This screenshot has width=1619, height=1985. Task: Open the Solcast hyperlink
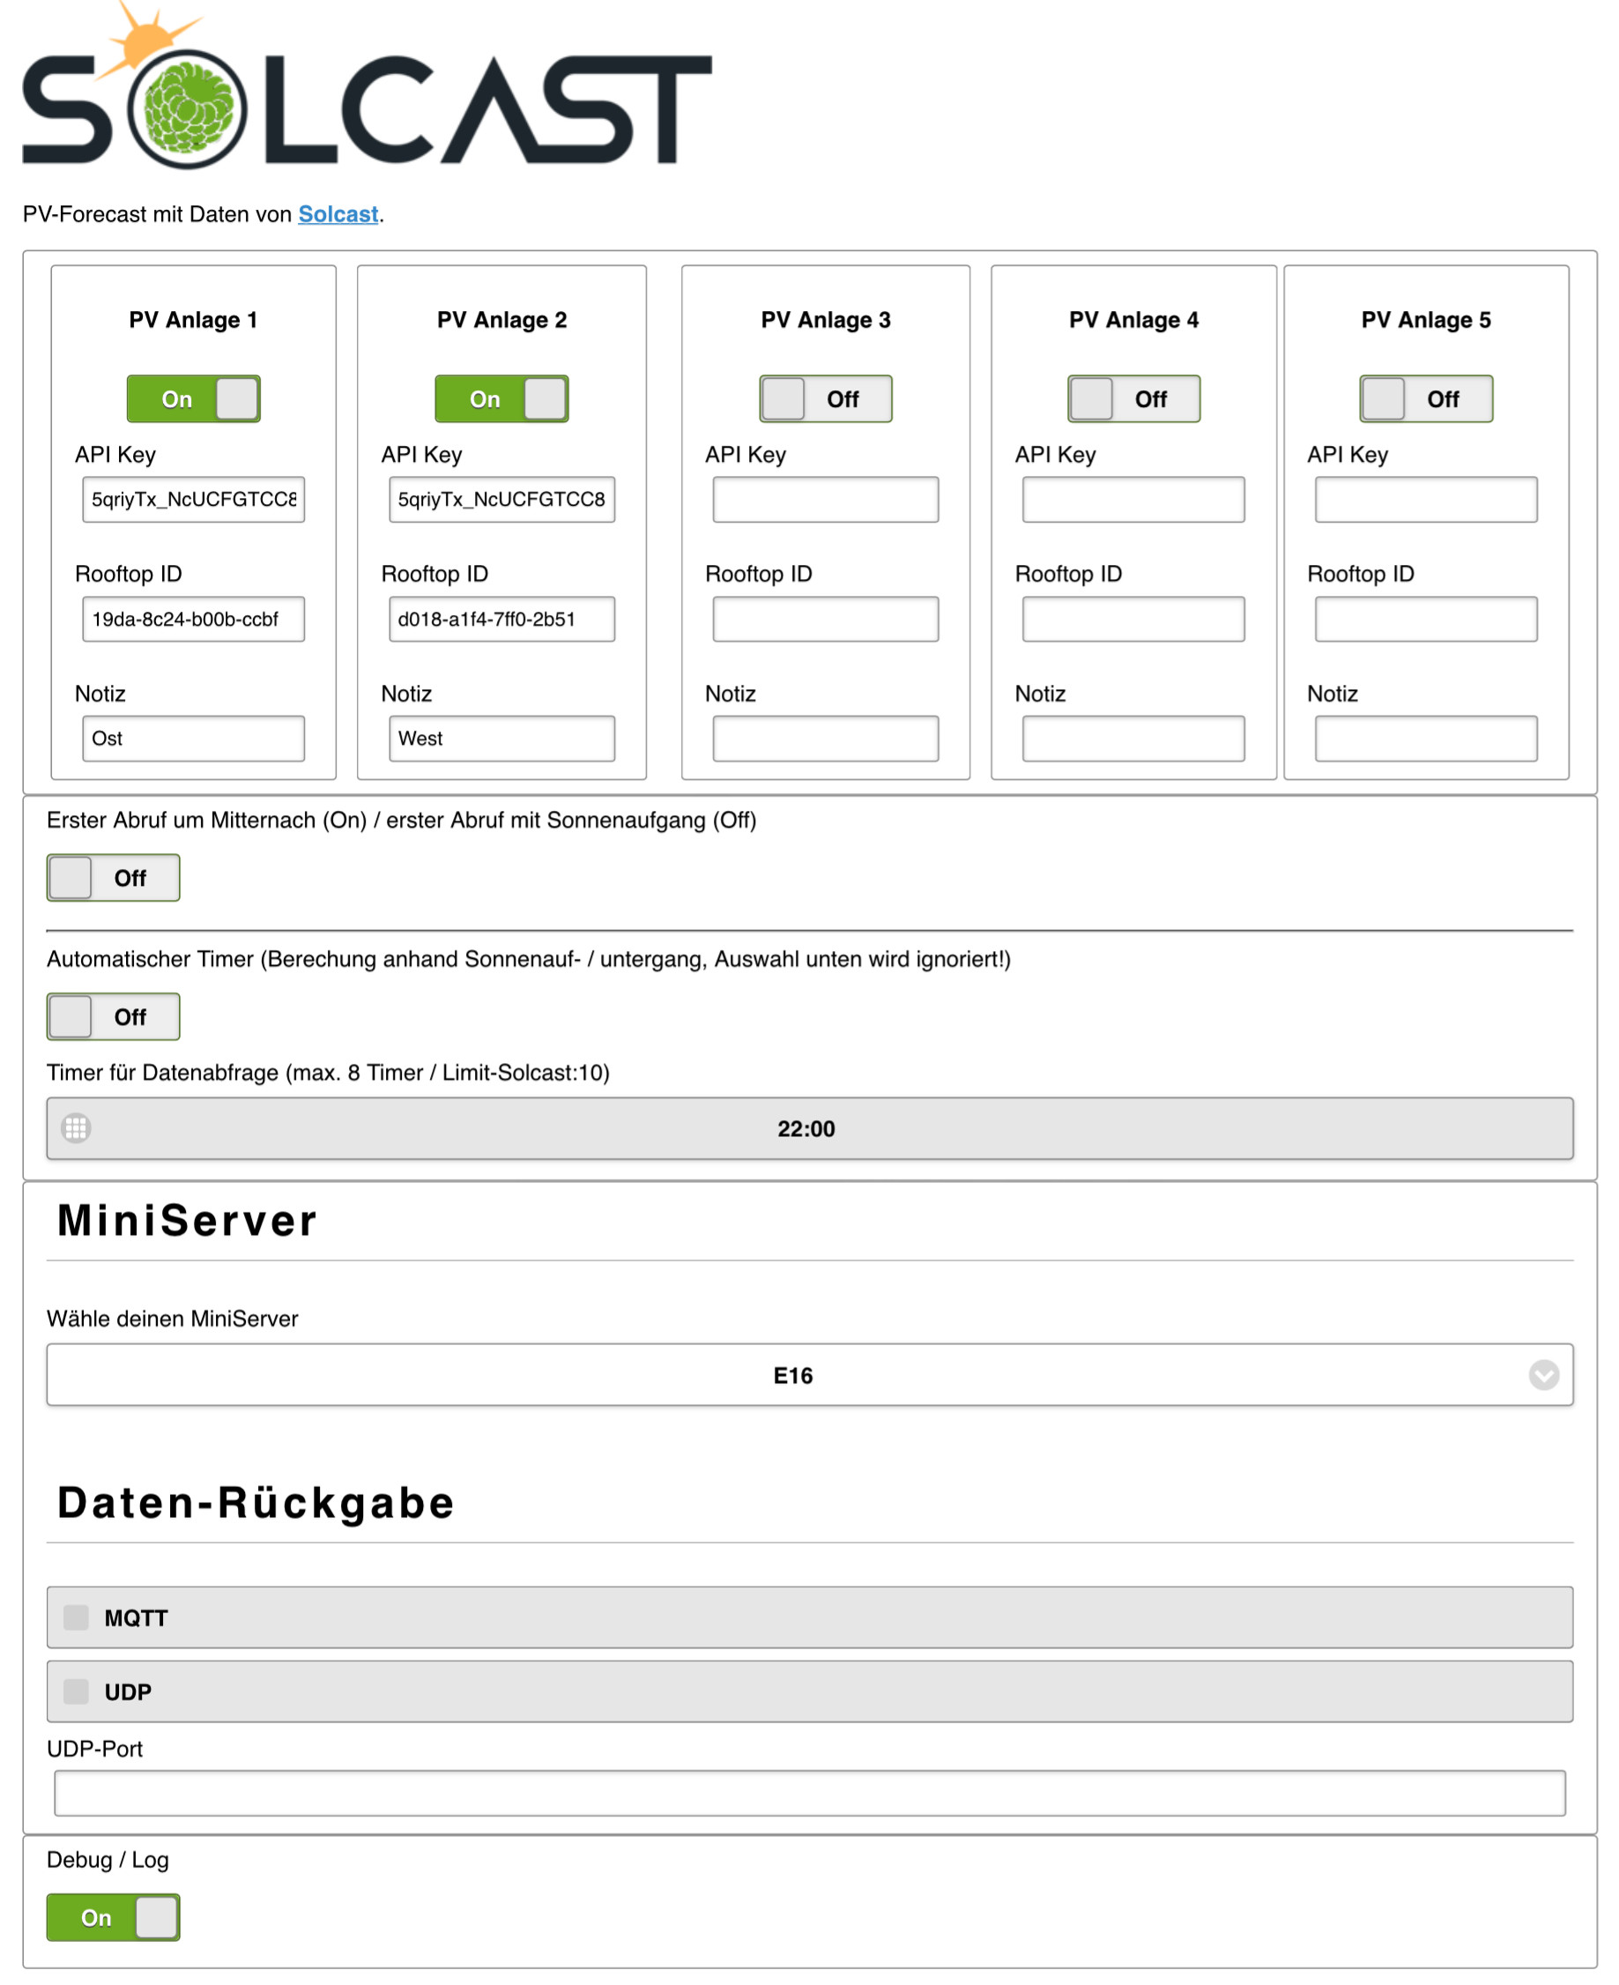[338, 214]
